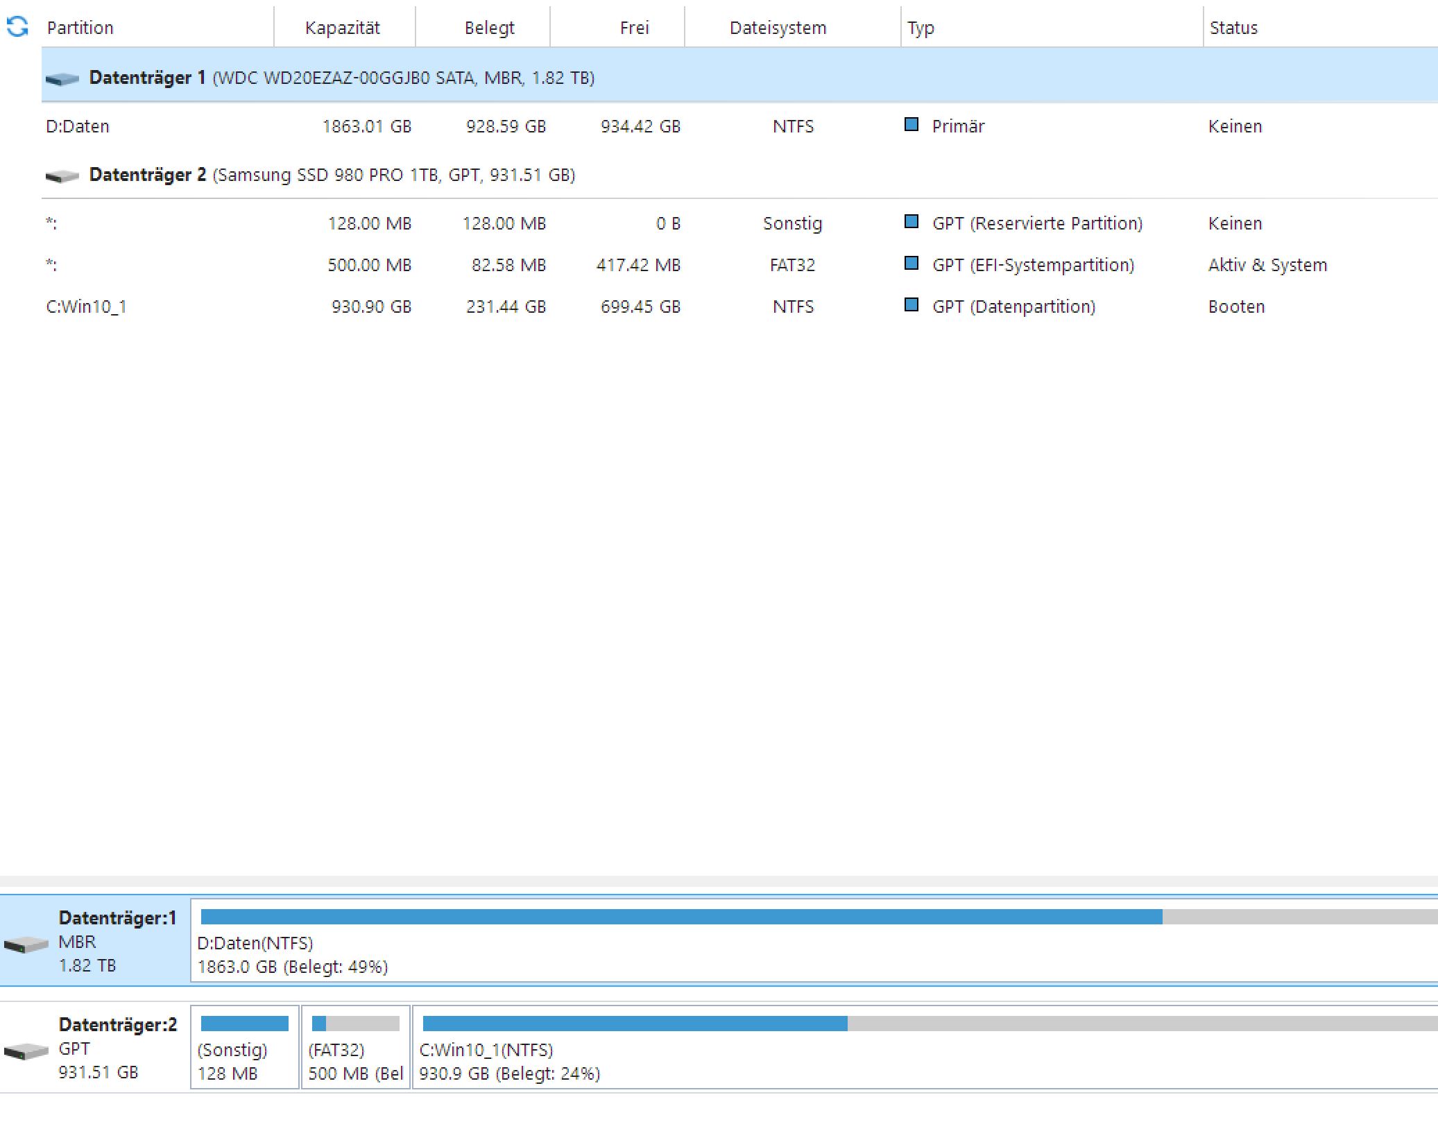This screenshot has width=1438, height=1122.
Task: Select the Datenträger 2 Samsung SSD row
Action: [739, 175]
